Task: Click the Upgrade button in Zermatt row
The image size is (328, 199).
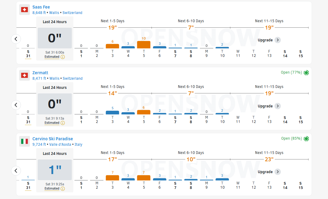Action: pos(269,106)
